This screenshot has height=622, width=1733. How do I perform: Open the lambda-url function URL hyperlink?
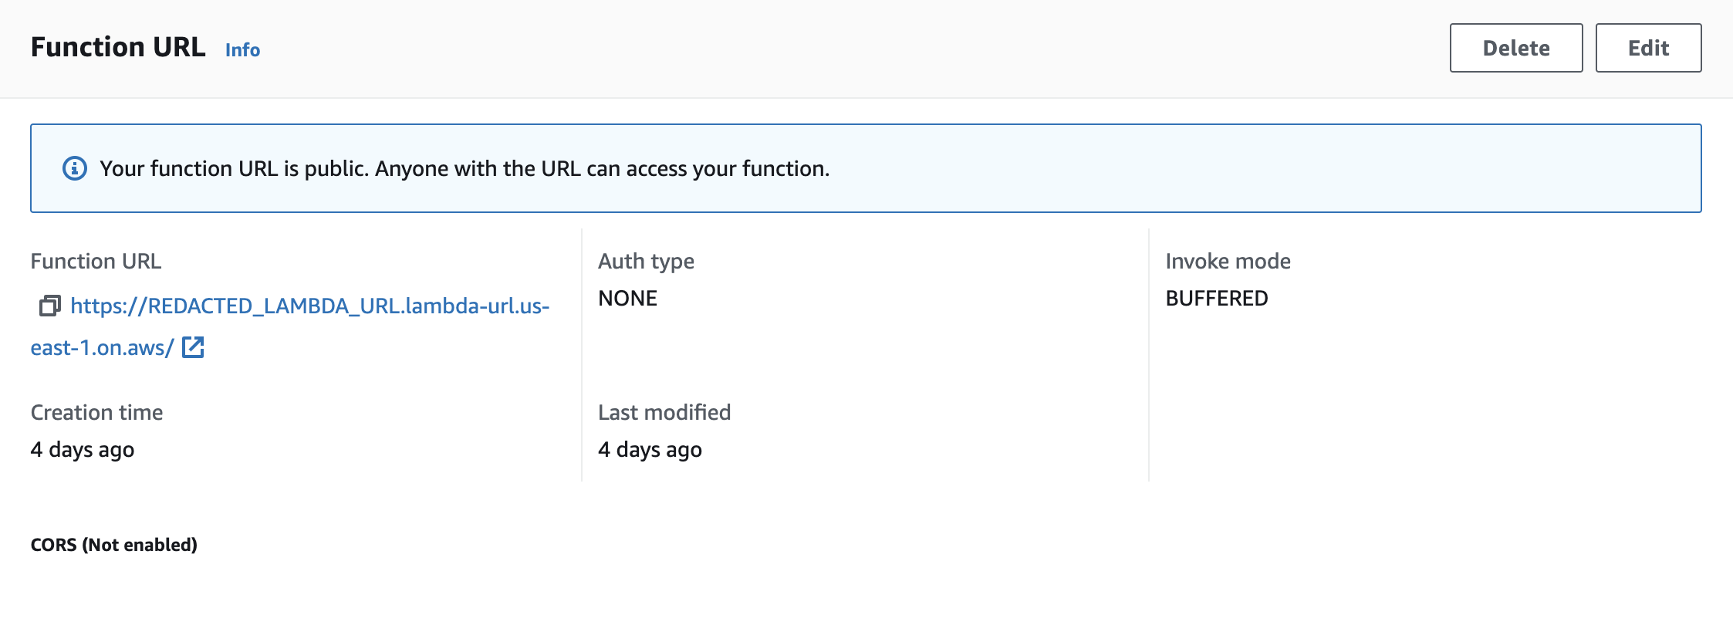coord(309,306)
